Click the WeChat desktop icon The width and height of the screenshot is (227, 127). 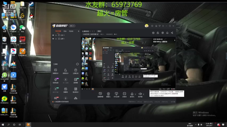pos(22,29)
